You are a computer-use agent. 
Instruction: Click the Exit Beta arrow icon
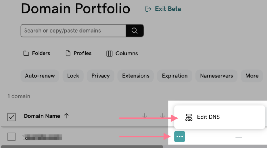[x=148, y=9]
